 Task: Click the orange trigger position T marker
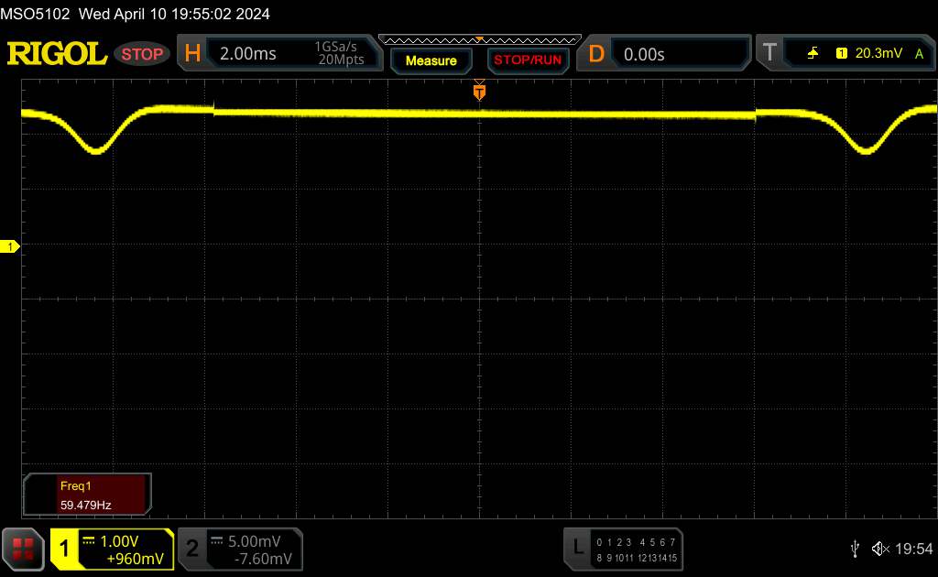click(479, 92)
